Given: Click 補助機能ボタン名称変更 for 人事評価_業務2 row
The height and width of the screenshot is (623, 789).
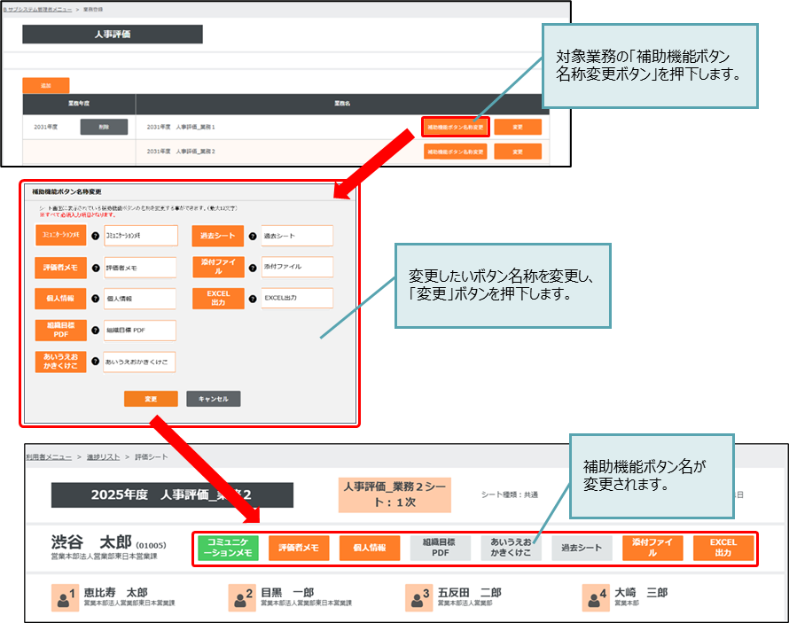Looking at the screenshot, I should pos(455,152).
